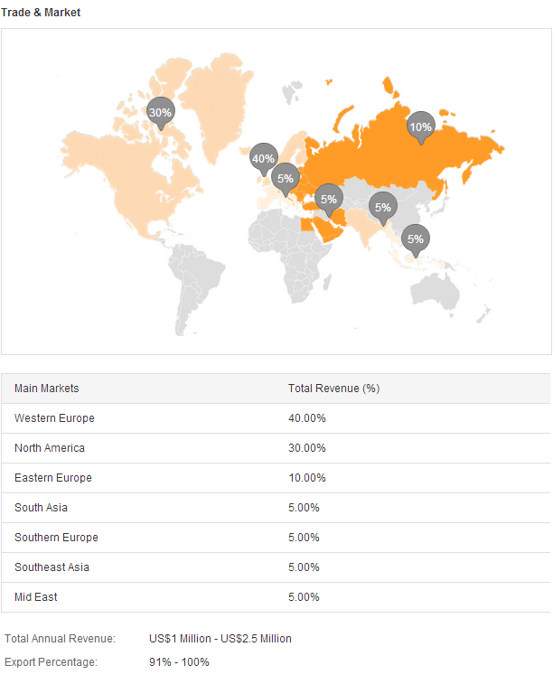Click the US$1 Million - US$2.5 Million value
Image resolution: width=553 pixels, height=684 pixels.
(220, 639)
